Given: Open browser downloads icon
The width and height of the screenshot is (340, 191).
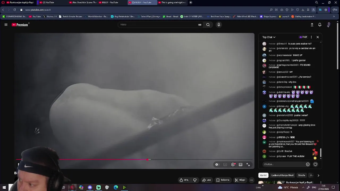Looking at the screenshot, I should pos(303,10).
